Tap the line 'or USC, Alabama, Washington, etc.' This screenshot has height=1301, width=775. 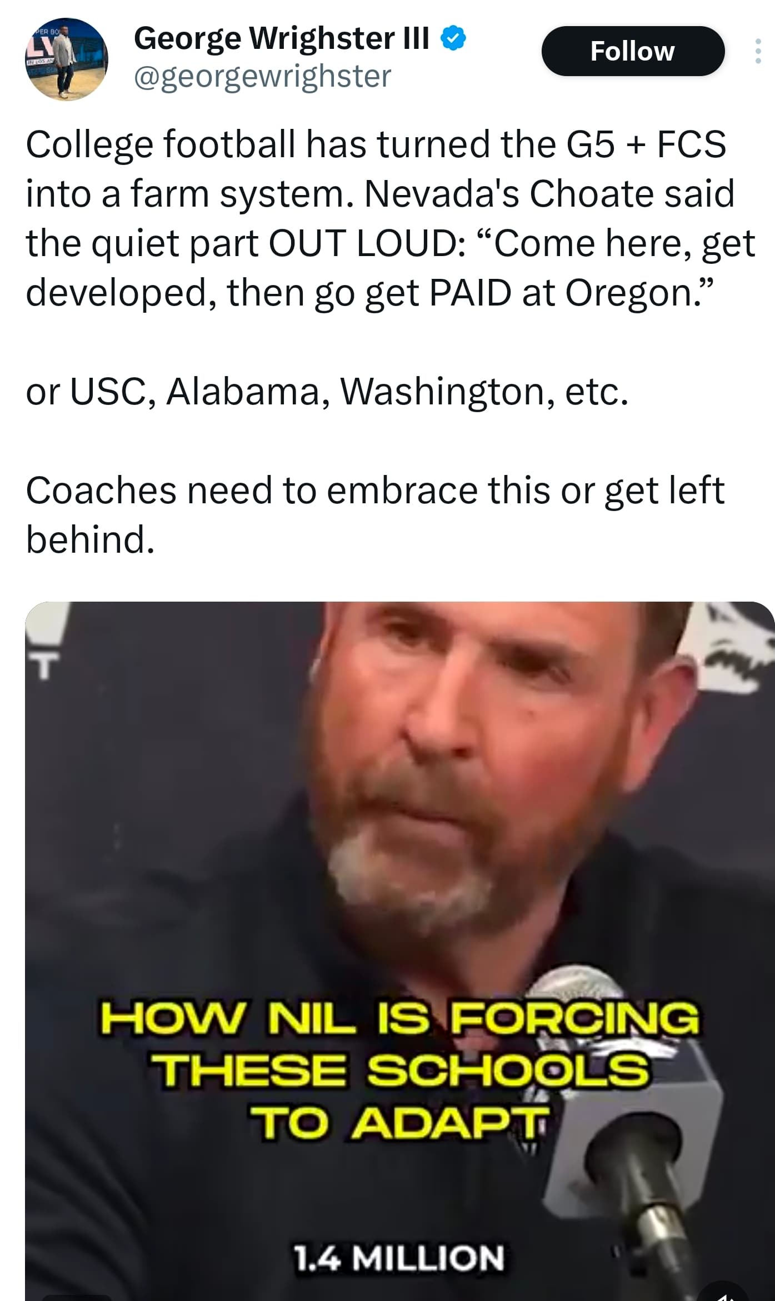tap(327, 391)
